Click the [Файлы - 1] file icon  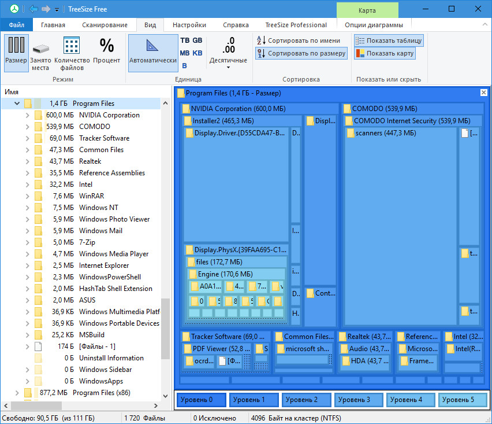(38, 346)
